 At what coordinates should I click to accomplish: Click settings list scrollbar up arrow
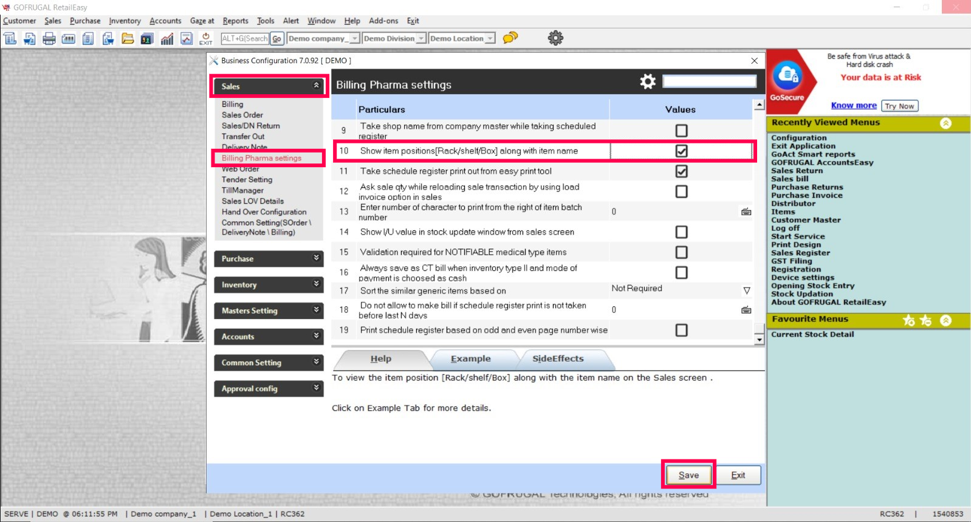tap(759, 105)
